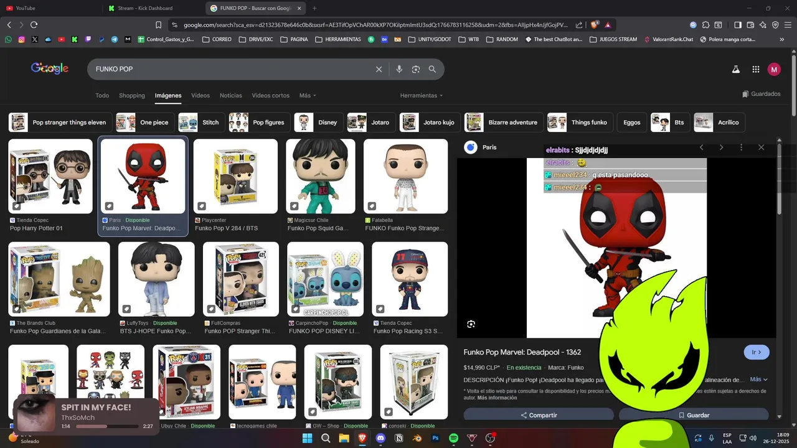Expand the HERRAMIENTAS bookmarks folder

click(338, 39)
